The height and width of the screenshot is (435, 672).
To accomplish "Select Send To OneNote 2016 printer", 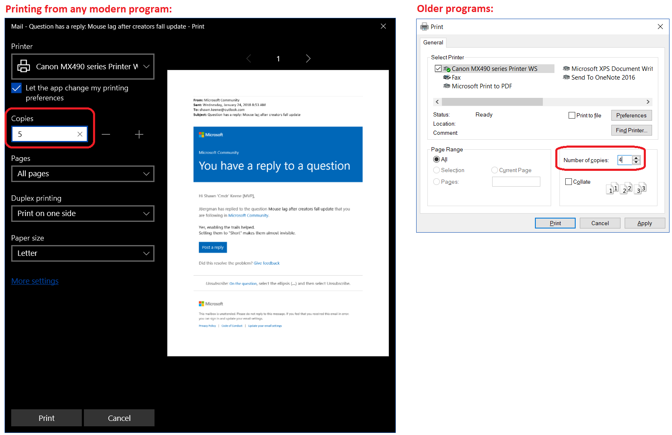I will click(599, 78).
